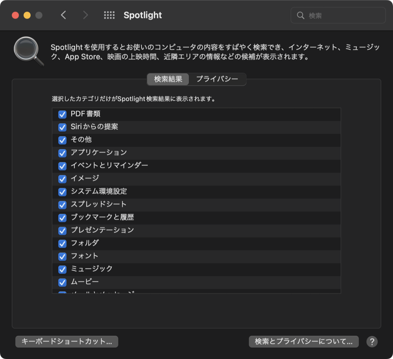Uncheck the ブックマークと履歴 checkbox
The image size is (393, 359).
(62, 218)
